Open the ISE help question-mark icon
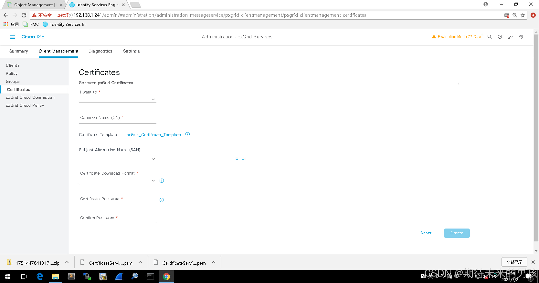The height and width of the screenshot is (283, 539). click(500, 37)
